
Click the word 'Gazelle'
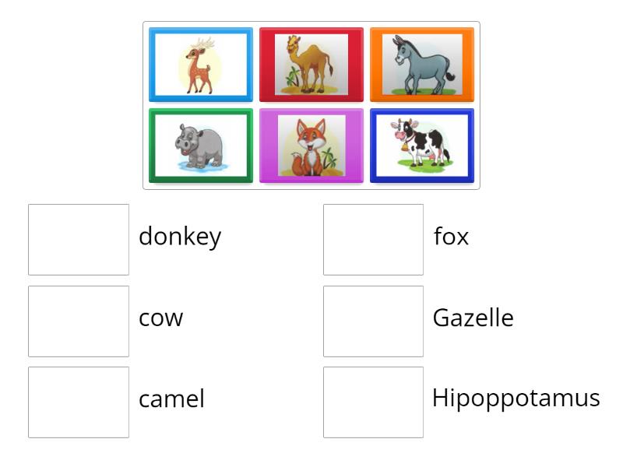click(473, 318)
